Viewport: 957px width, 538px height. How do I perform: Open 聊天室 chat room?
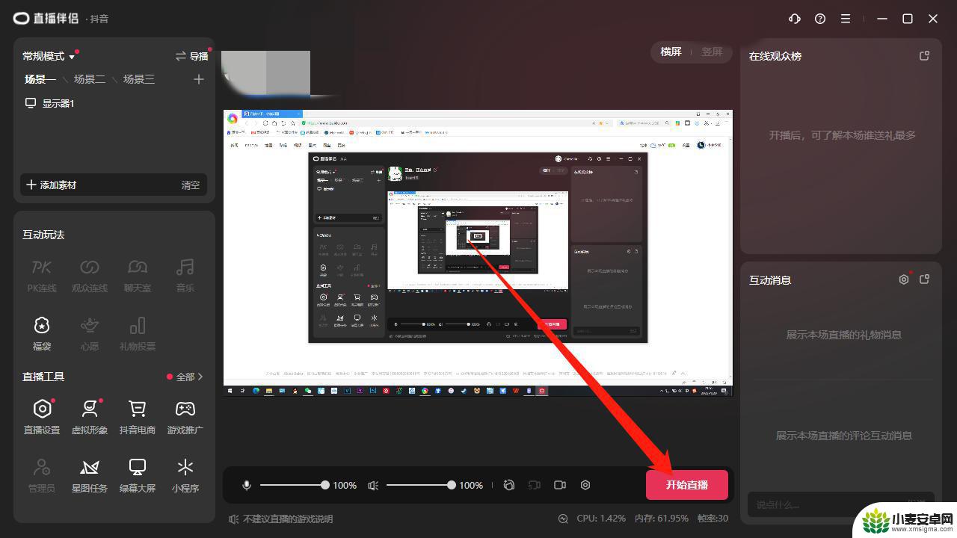pyautogui.click(x=138, y=275)
